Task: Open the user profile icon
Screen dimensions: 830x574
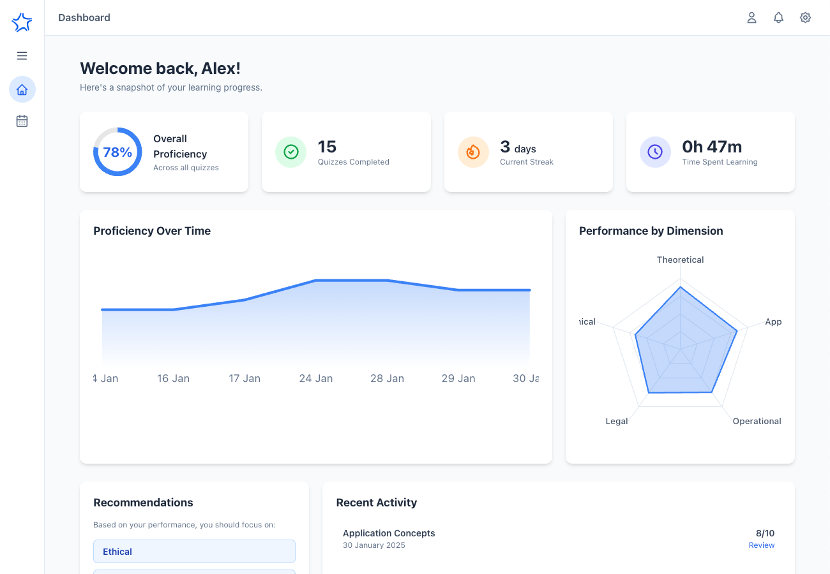Action: tap(751, 18)
